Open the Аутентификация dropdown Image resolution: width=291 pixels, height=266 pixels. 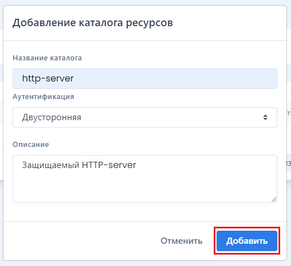(145, 117)
